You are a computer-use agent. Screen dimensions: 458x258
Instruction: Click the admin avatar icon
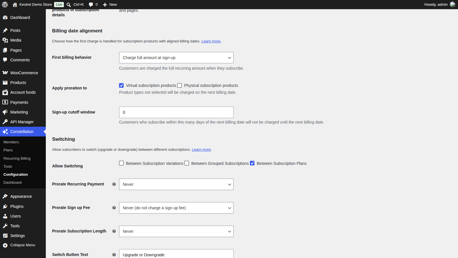[453, 4]
